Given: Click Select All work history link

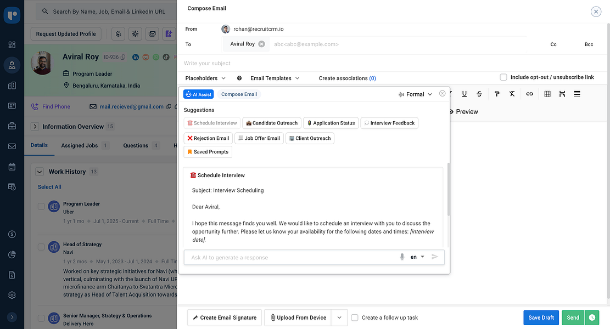Looking at the screenshot, I should click(49, 187).
